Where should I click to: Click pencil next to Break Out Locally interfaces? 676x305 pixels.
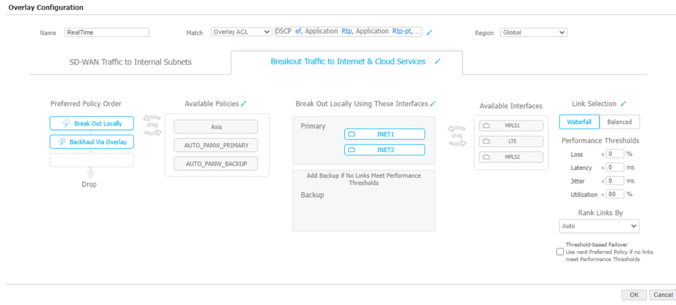point(433,104)
